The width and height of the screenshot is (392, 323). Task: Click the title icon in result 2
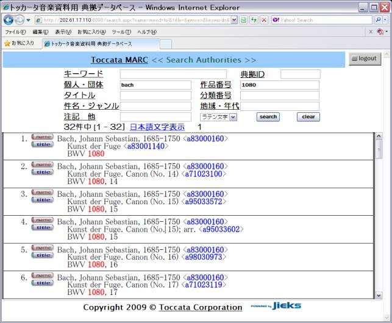43,172
